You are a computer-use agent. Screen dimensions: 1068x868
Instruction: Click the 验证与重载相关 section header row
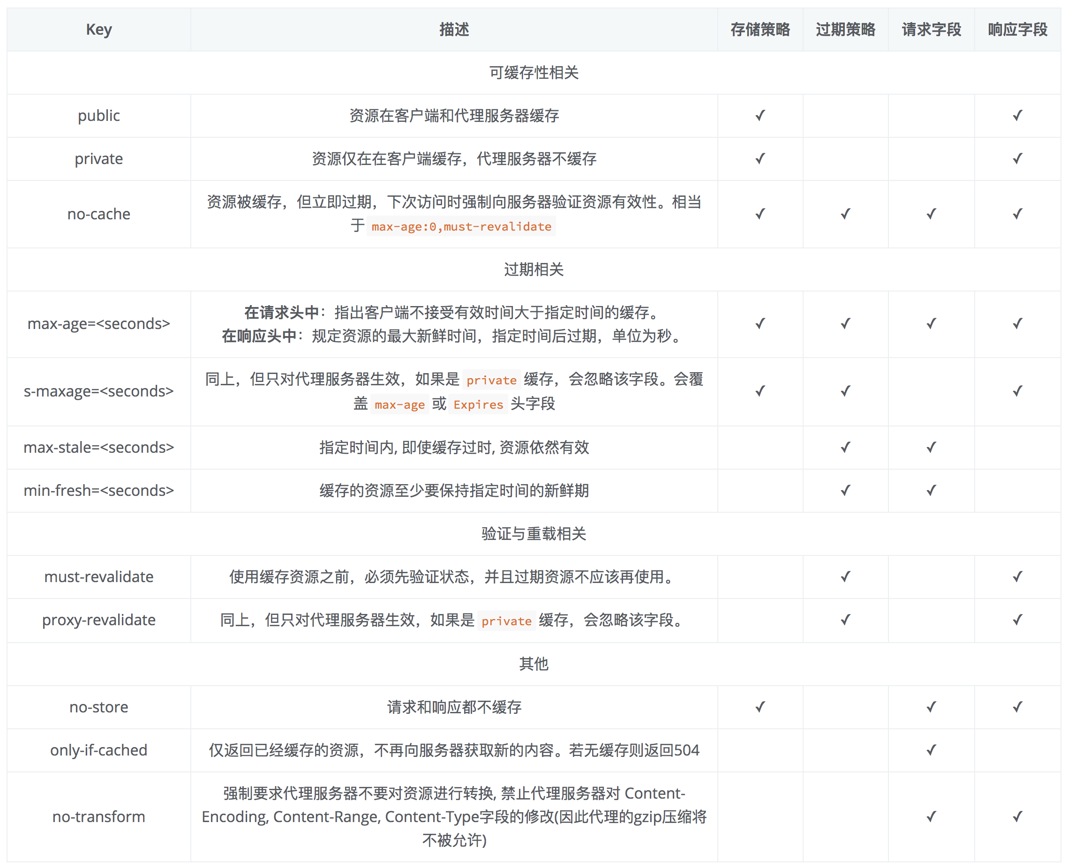click(x=534, y=533)
